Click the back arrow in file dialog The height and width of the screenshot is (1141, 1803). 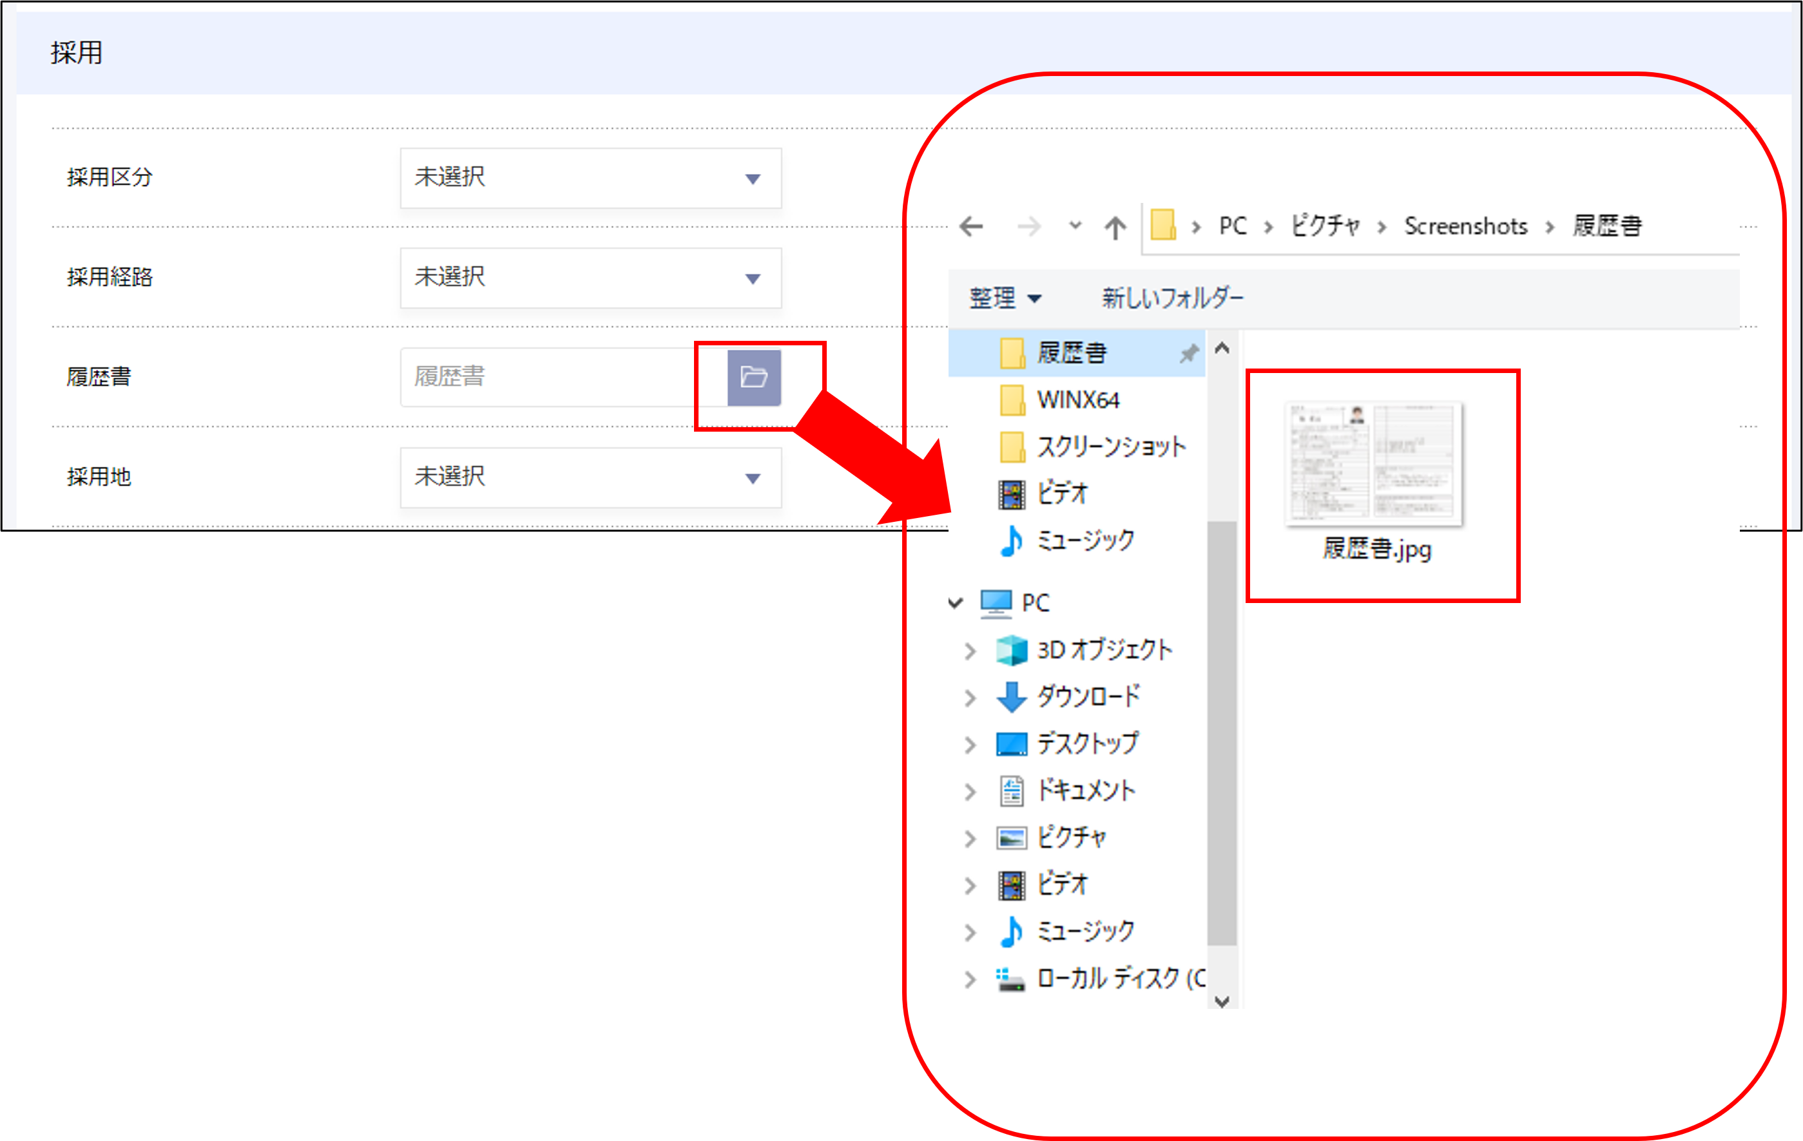[971, 226]
